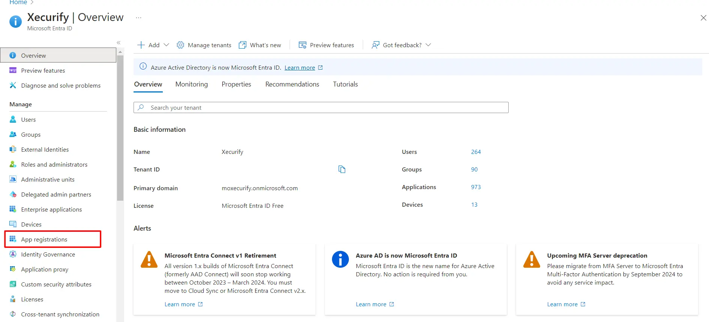The height and width of the screenshot is (322, 709).
Task: Open the Diagnose and solve problems icon
Action: (x=13, y=85)
